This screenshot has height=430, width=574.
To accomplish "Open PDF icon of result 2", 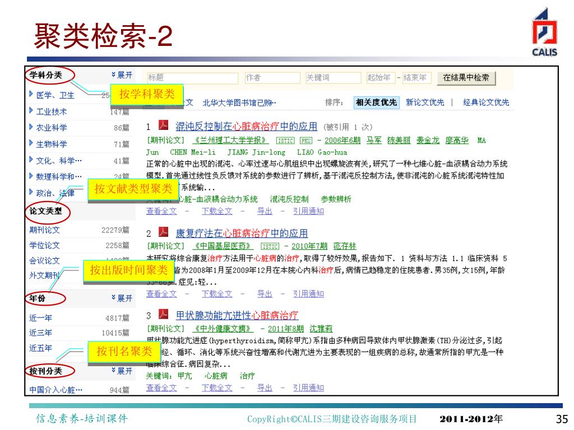I will [163, 232].
